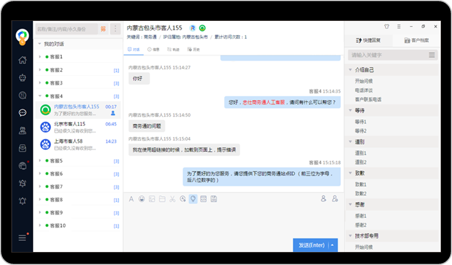The image size is (452, 265).
Task: Open the robot assistant in the sidebar
Action: point(23,78)
